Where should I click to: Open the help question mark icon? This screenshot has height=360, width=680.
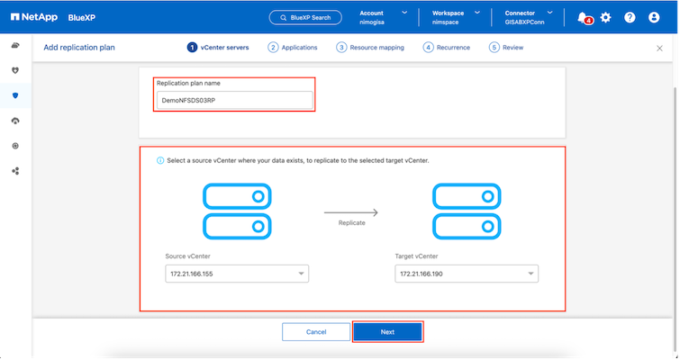[630, 17]
